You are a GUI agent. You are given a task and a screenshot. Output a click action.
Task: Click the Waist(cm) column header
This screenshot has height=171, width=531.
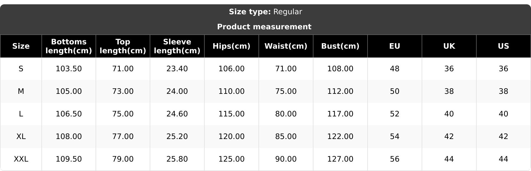(286, 46)
